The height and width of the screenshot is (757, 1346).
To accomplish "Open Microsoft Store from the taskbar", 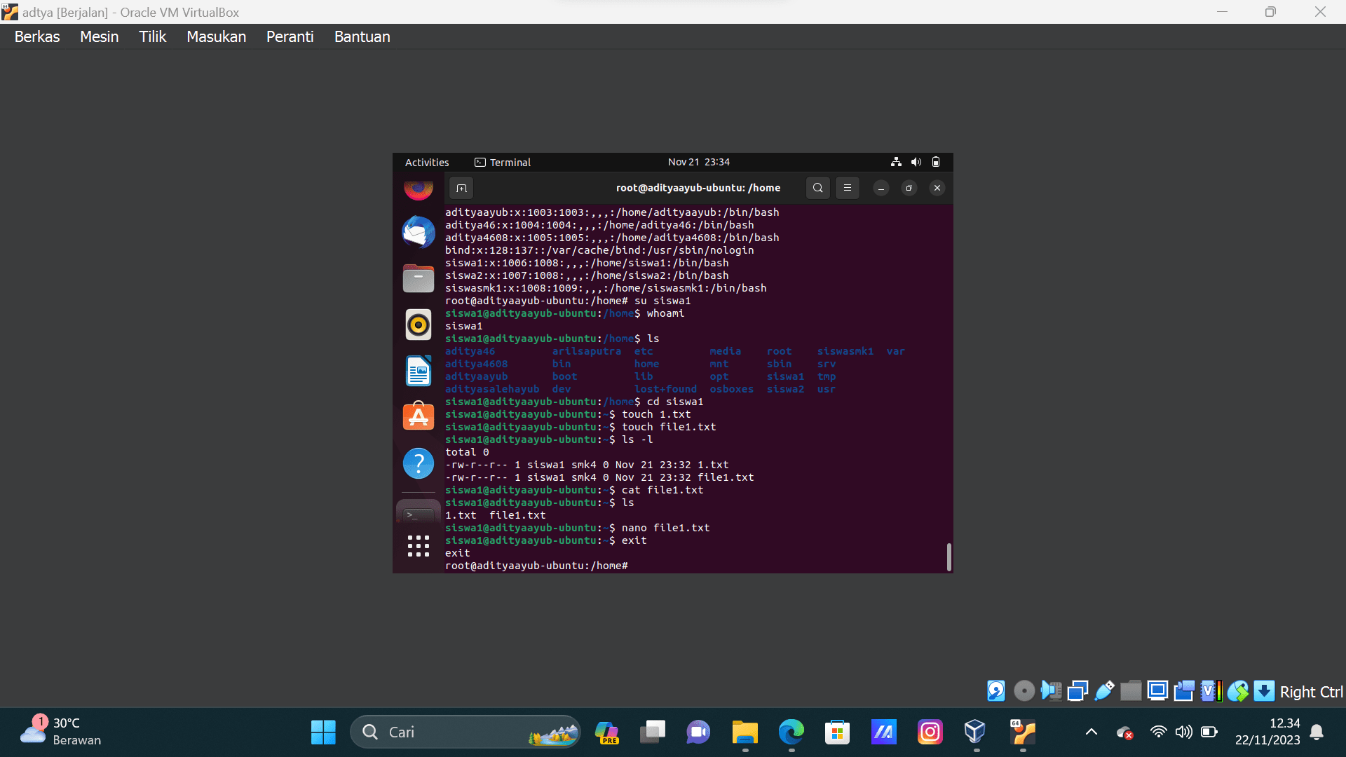I will (x=837, y=732).
